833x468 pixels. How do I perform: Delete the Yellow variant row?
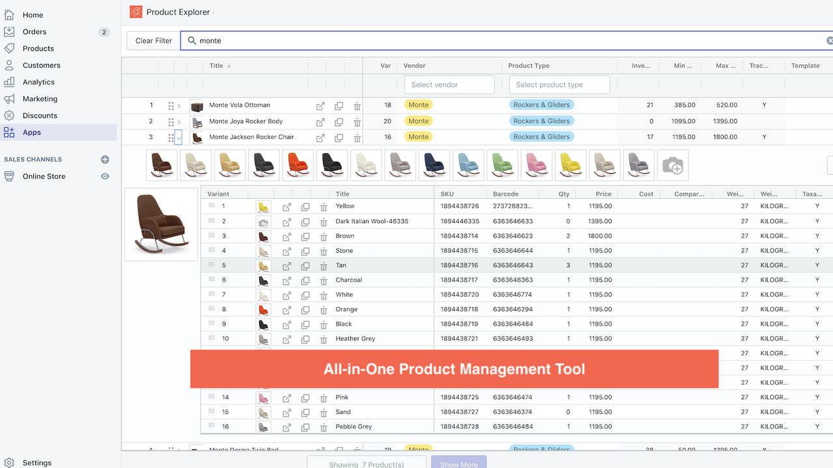323,207
